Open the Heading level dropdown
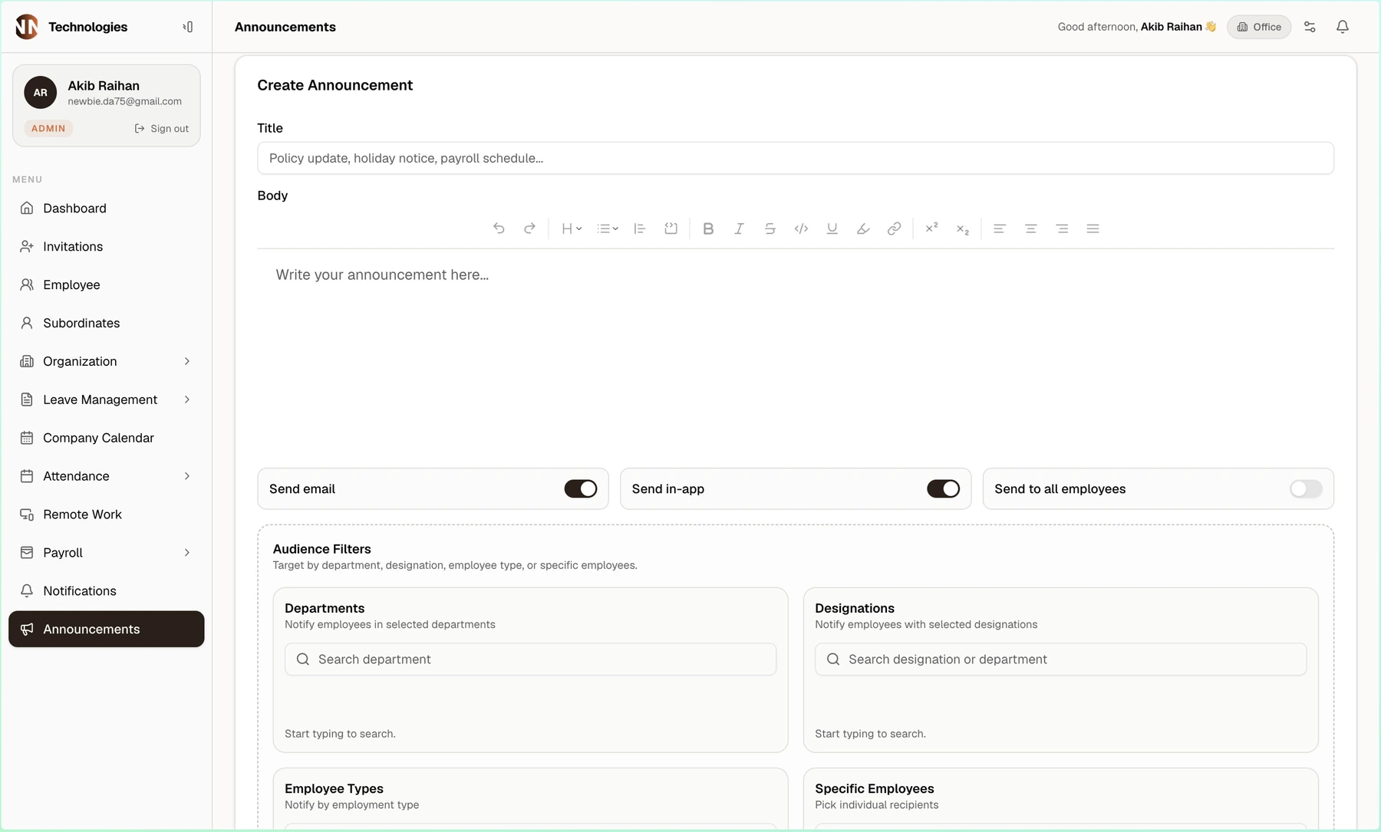This screenshot has width=1381, height=832. tap(572, 229)
